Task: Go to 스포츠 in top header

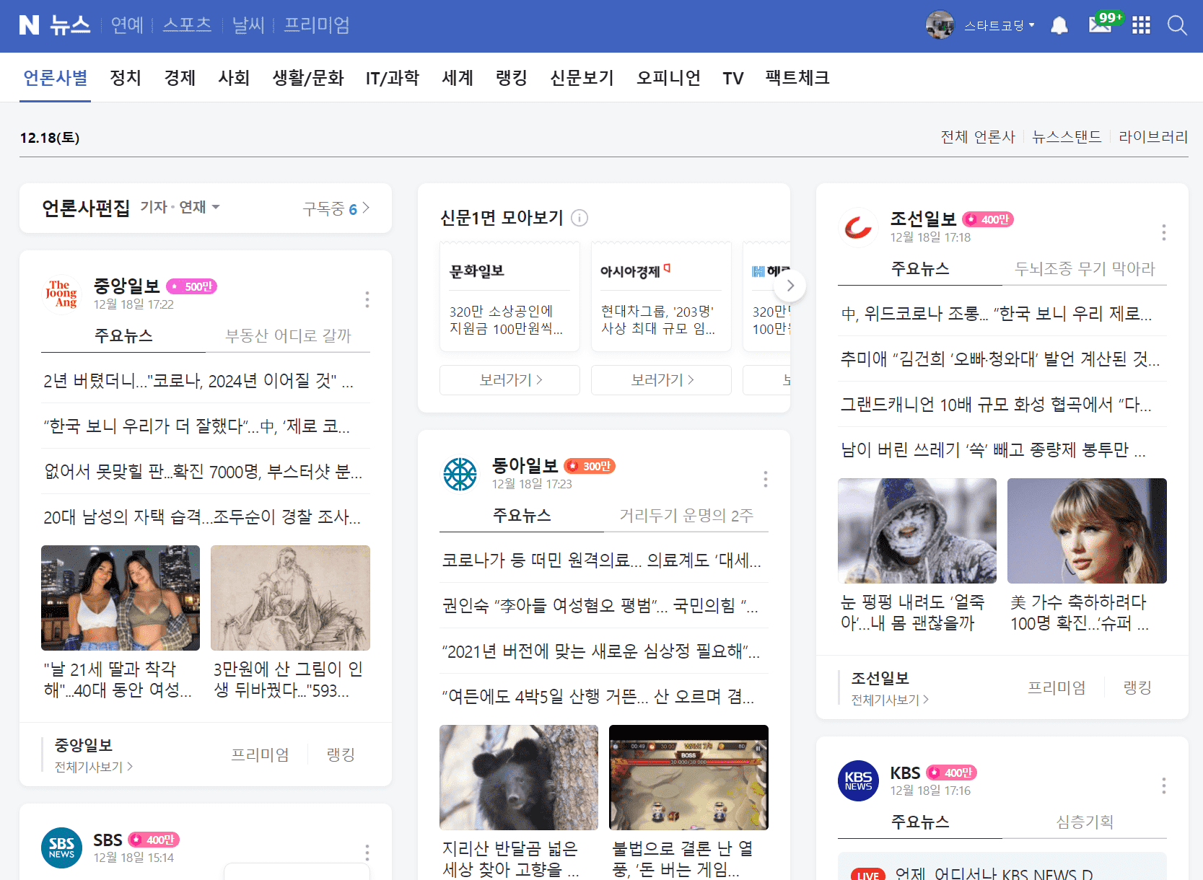Action: click(187, 25)
